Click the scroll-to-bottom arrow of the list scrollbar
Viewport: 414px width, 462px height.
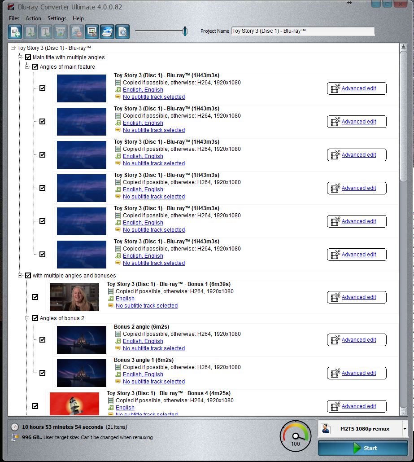[x=403, y=411]
